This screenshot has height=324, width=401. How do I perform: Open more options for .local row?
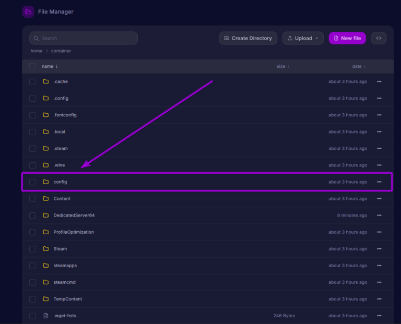click(379, 131)
